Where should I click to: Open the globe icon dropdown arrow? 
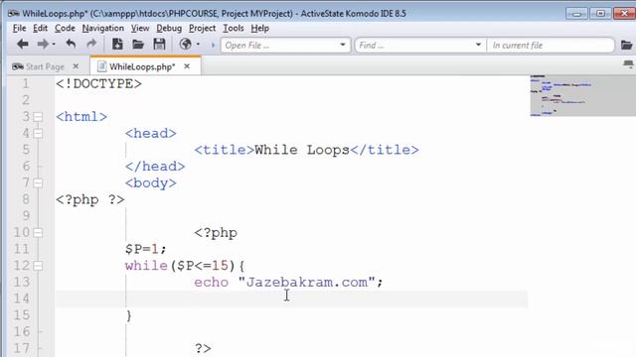tap(198, 44)
